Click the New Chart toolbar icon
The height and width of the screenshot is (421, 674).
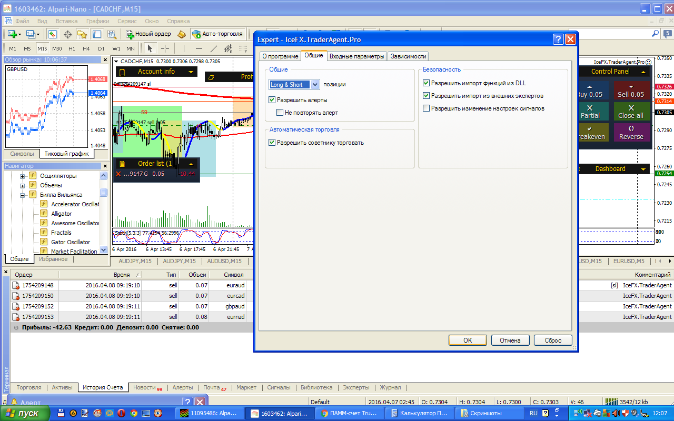12,34
